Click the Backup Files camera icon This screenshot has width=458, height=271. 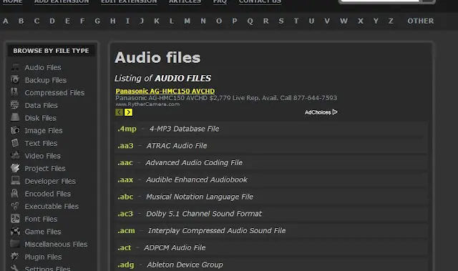15,79
